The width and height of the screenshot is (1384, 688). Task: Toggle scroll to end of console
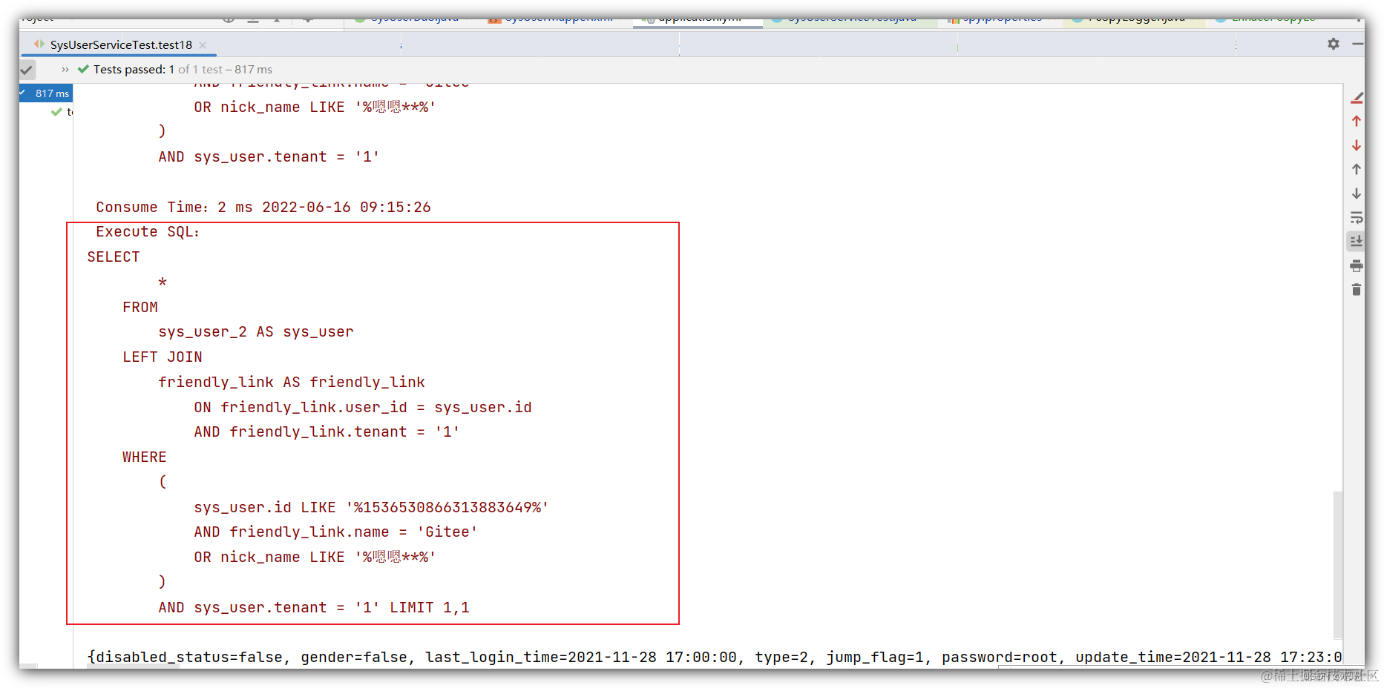1357,242
